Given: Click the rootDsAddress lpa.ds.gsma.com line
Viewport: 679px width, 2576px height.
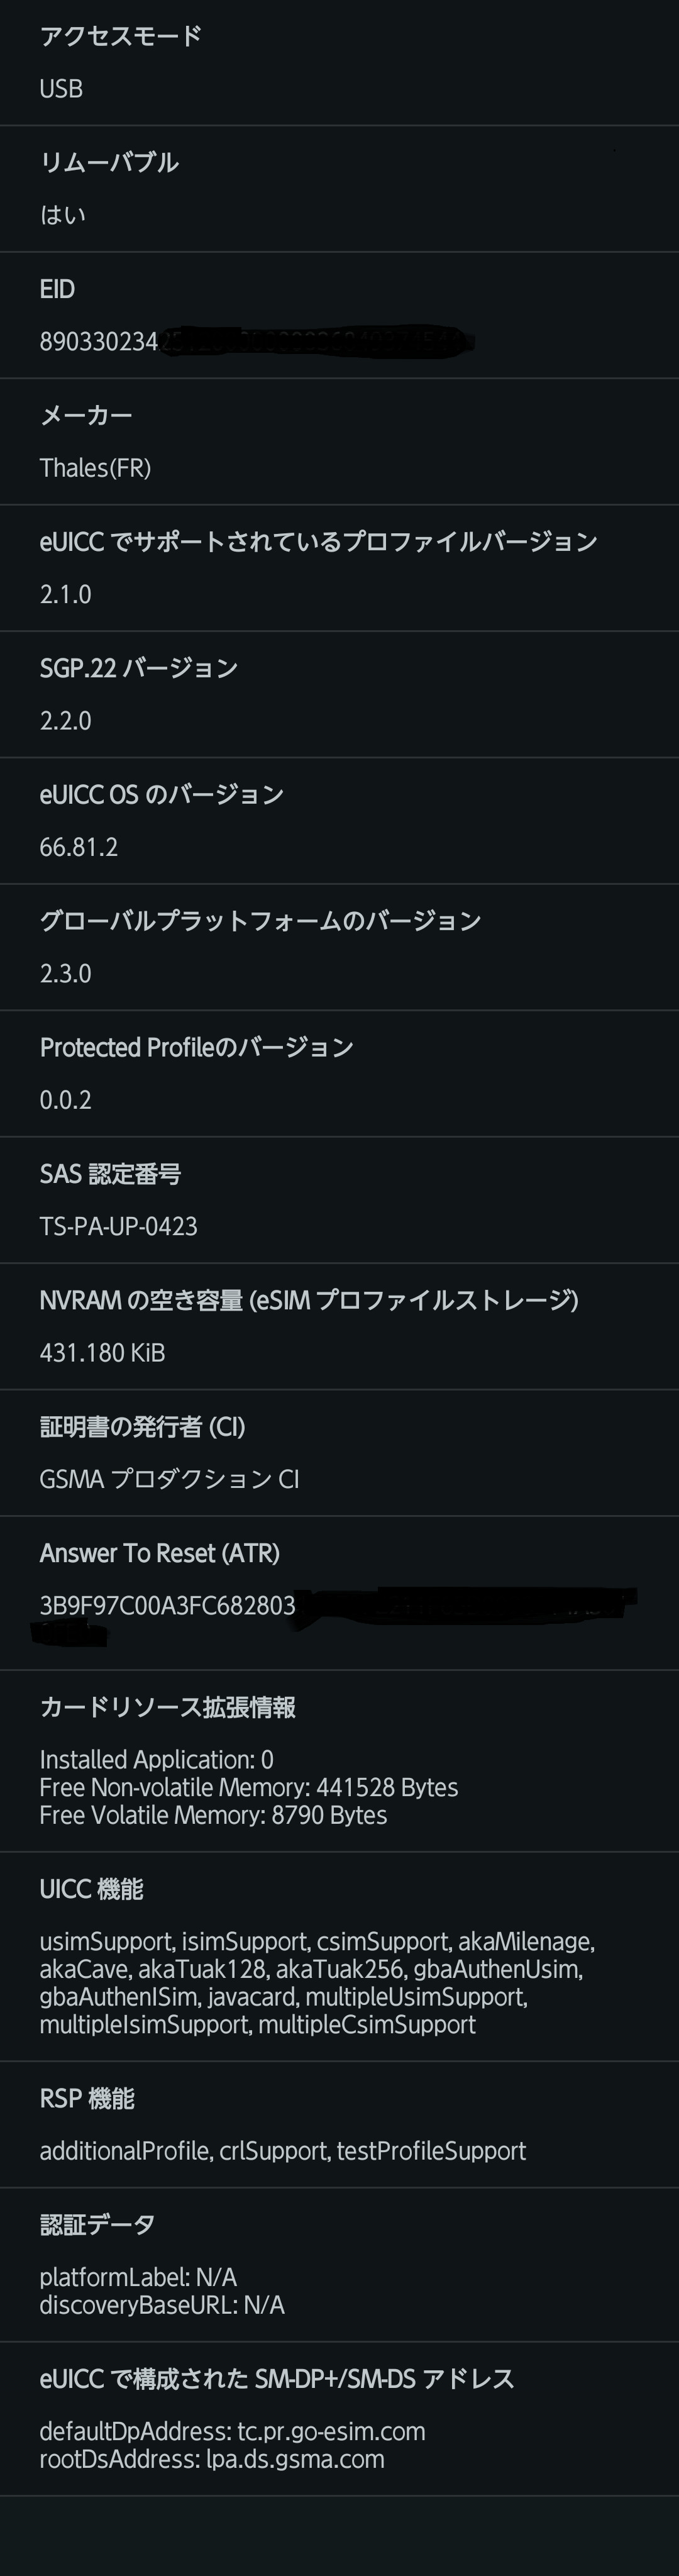Looking at the screenshot, I should [x=212, y=2459].
